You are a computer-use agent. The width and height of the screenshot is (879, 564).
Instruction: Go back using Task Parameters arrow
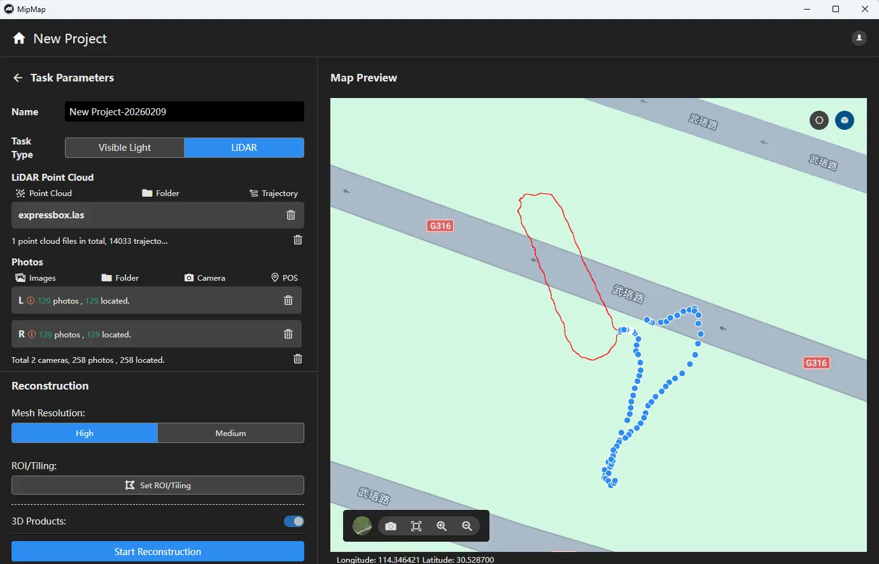click(18, 78)
